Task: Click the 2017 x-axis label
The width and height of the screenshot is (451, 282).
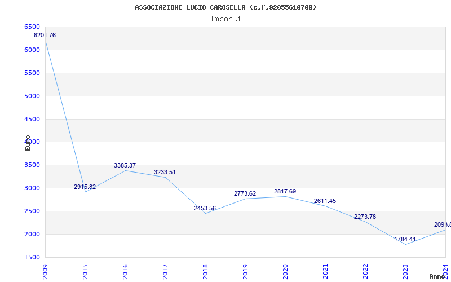Action: coord(165,271)
